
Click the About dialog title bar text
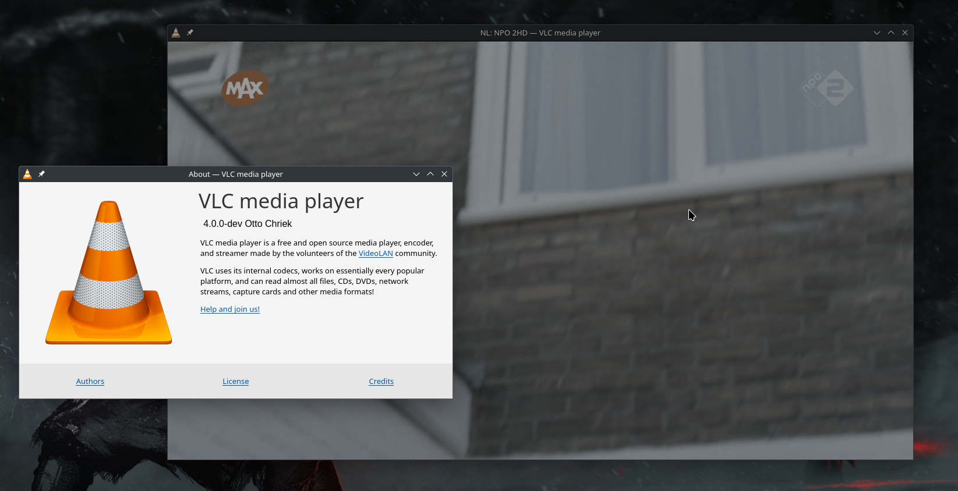click(236, 175)
